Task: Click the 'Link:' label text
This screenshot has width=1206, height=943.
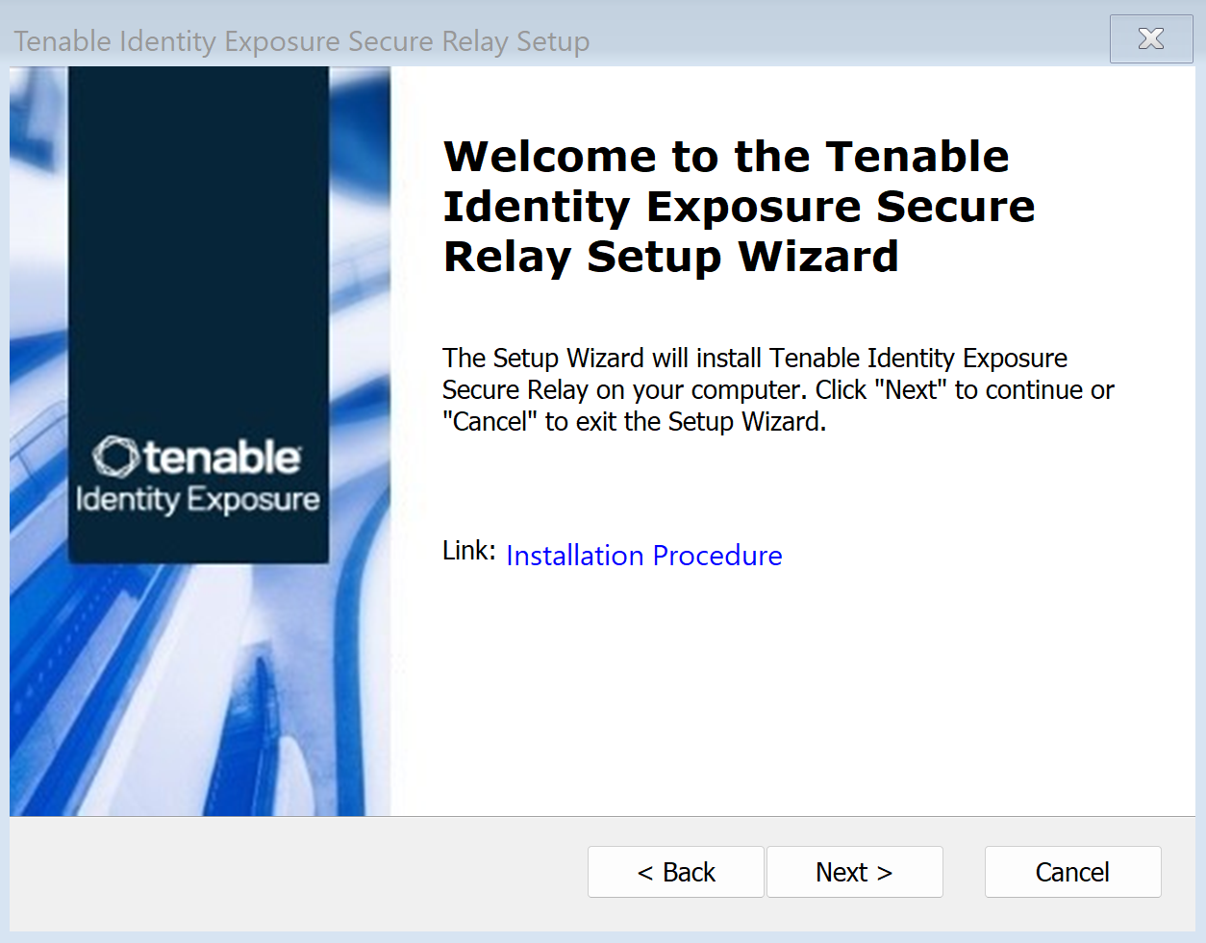Action: (x=468, y=551)
